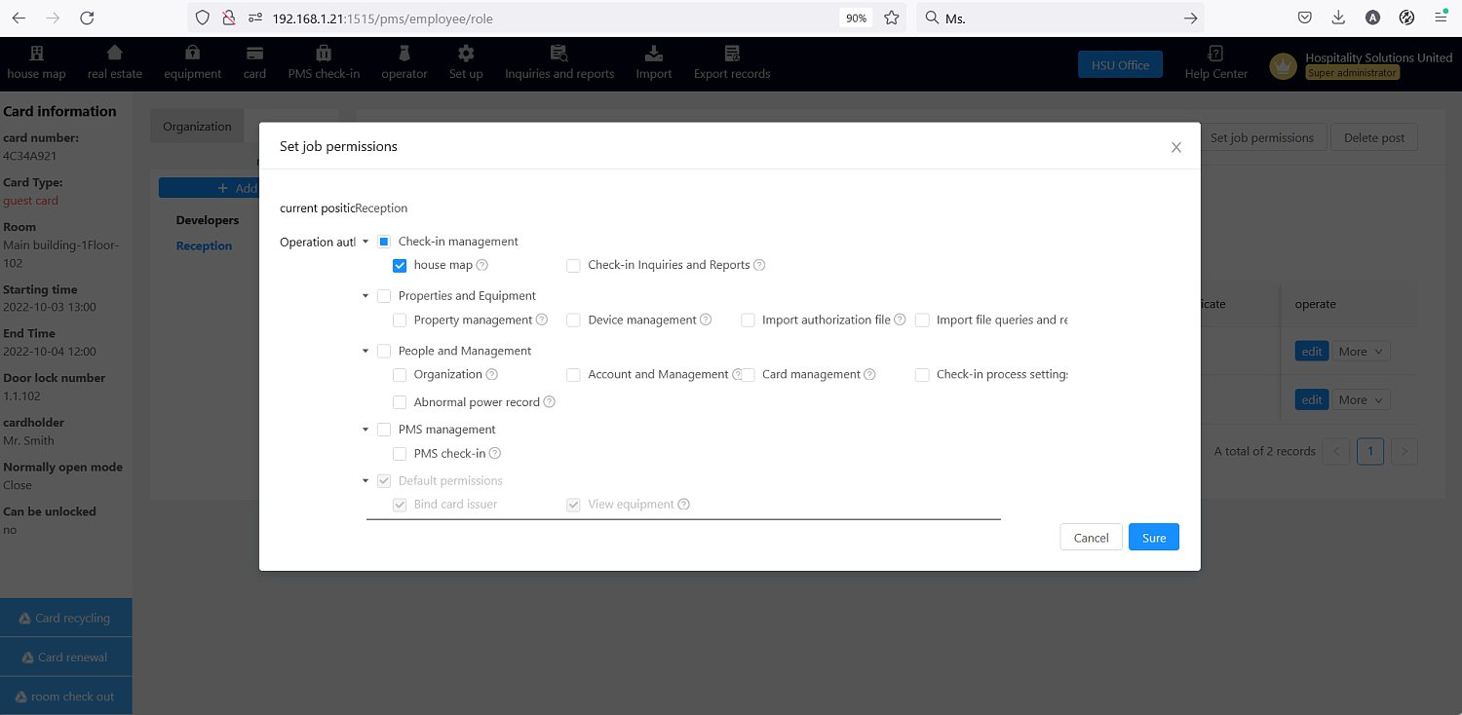
Task: Enable Import authorization file checkbox
Action: coord(748,320)
